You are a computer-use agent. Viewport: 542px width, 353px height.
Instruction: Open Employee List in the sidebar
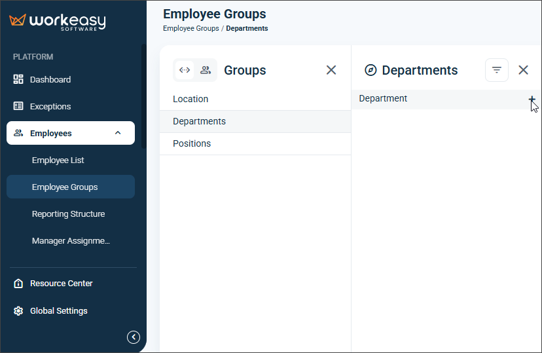pos(58,160)
